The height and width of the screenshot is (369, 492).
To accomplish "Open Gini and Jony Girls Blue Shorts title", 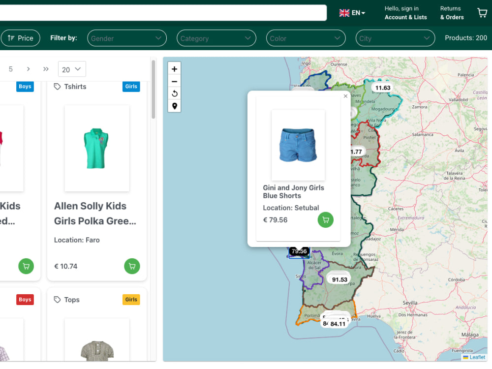I will (x=293, y=192).
